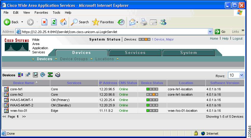Open the View menu
Viewport: 251px width, 138px height.
[26, 13]
